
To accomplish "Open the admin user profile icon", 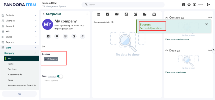I will [x=194, y=5].
